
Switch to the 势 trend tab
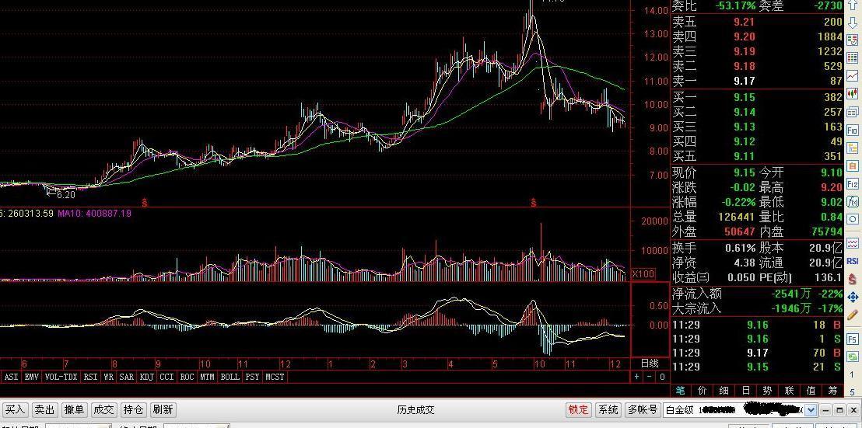767,391
